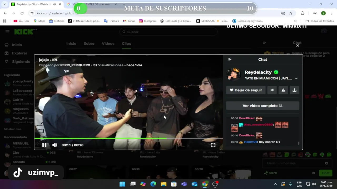Click Dejar de seguir button
The image size is (337, 189).
coord(246,90)
